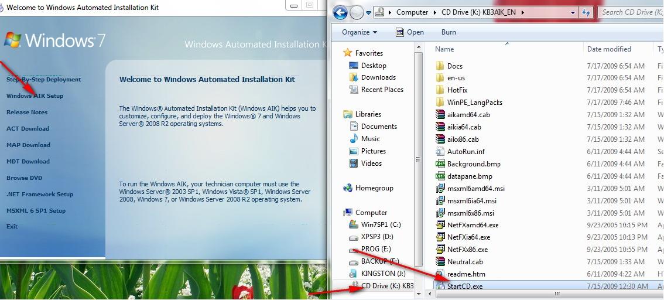Open Windows AIK Setup link
This screenshot has height=300, width=664.
click(35, 96)
